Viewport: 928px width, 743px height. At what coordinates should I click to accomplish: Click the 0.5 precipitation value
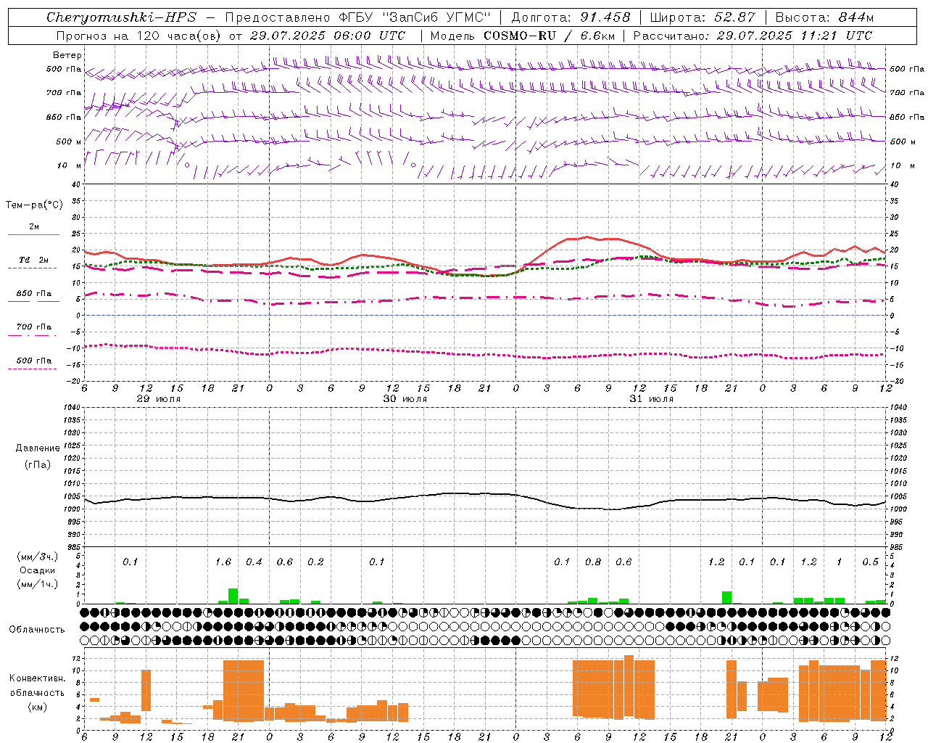tap(871, 562)
